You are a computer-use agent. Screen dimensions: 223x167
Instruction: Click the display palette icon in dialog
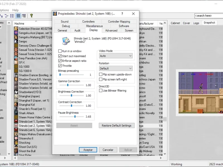click(x=66, y=41)
